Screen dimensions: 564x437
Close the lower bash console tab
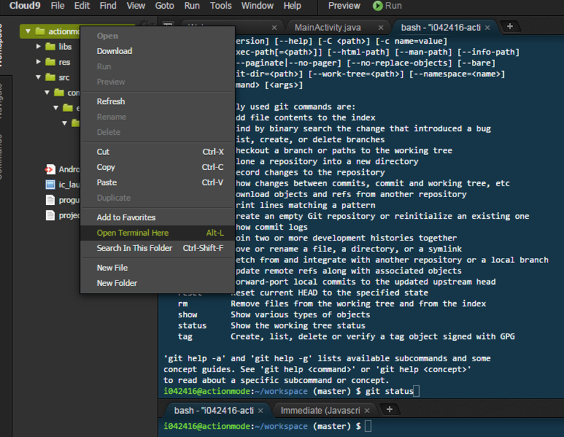pyautogui.click(x=260, y=410)
